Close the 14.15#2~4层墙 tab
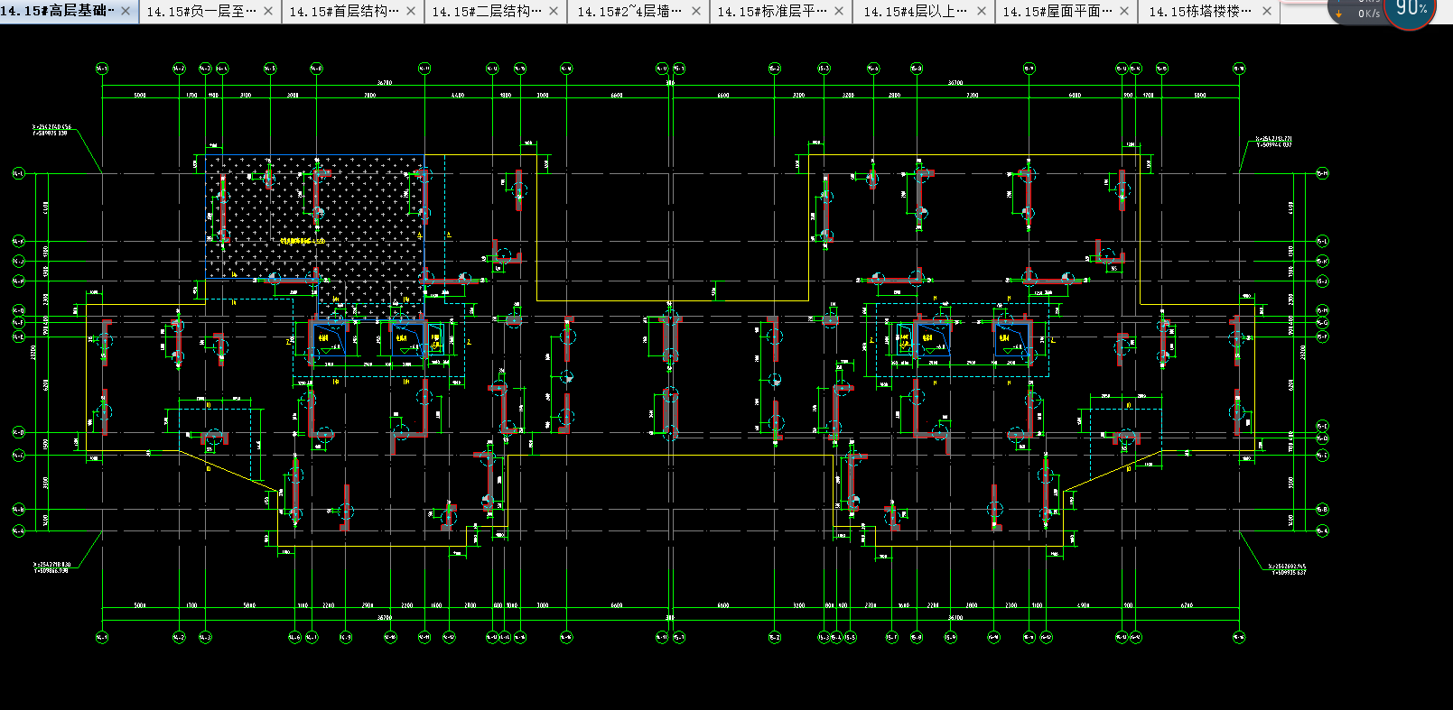 [x=696, y=12]
